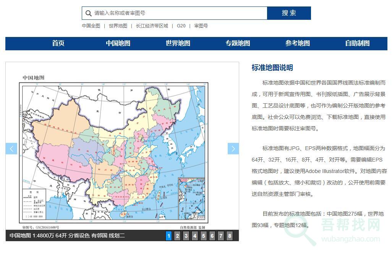The image size is (392, 253).
Task: Click the magnifier icon in search box
Action: pyautogui.click(x=88, y=13)
